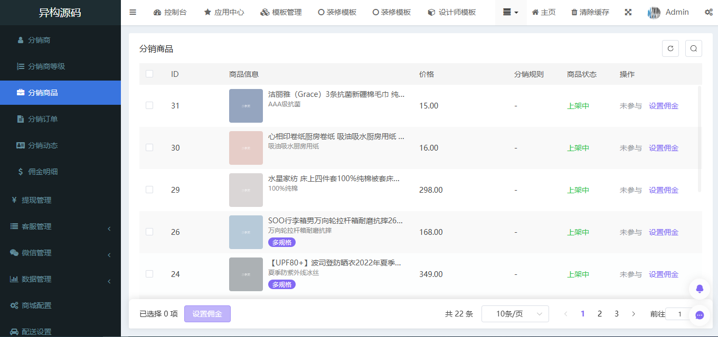Open the 10条/页 page size dropdown
The width and height of the screenshot is (718, 337).
coord(515,313)
